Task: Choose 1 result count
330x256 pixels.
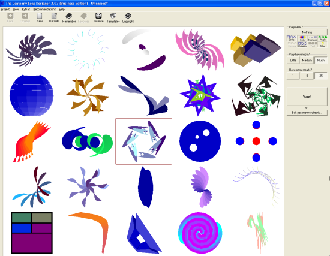Action: tap(293, 76)
